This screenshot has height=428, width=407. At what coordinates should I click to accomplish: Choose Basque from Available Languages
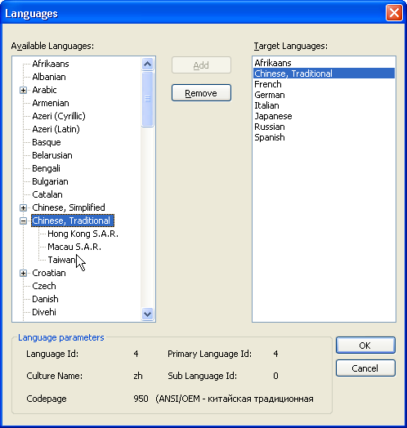coord(47,142)
